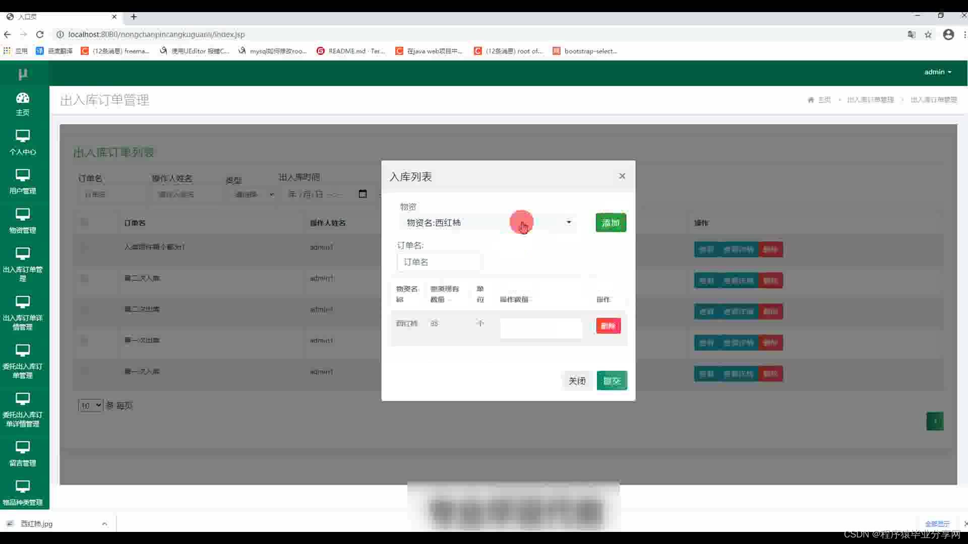This screenshot has height=544, width=968.
Task: Go to 物资管理 sidebar icon
Action: 23,215
